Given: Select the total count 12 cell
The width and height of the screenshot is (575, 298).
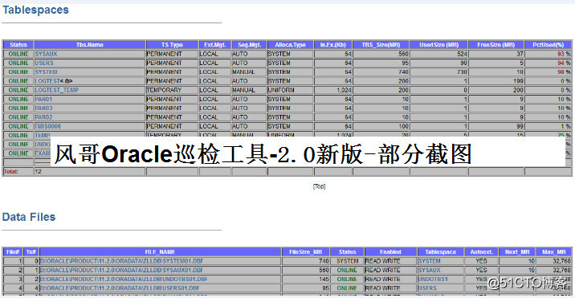Looking at the screenshot, I should [x=90, y=171].
